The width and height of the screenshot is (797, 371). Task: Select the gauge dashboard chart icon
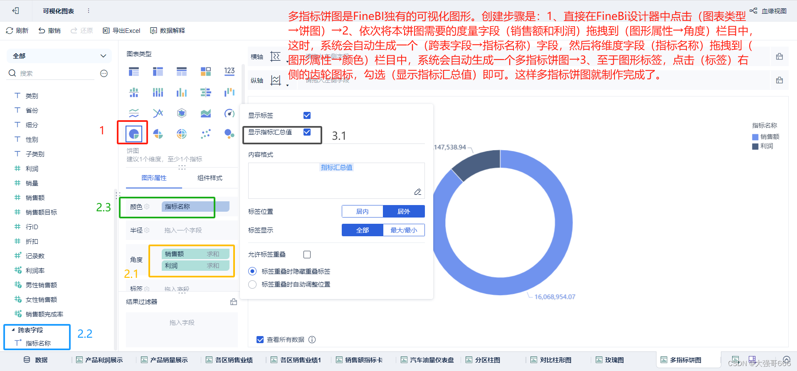pos(229,113)
